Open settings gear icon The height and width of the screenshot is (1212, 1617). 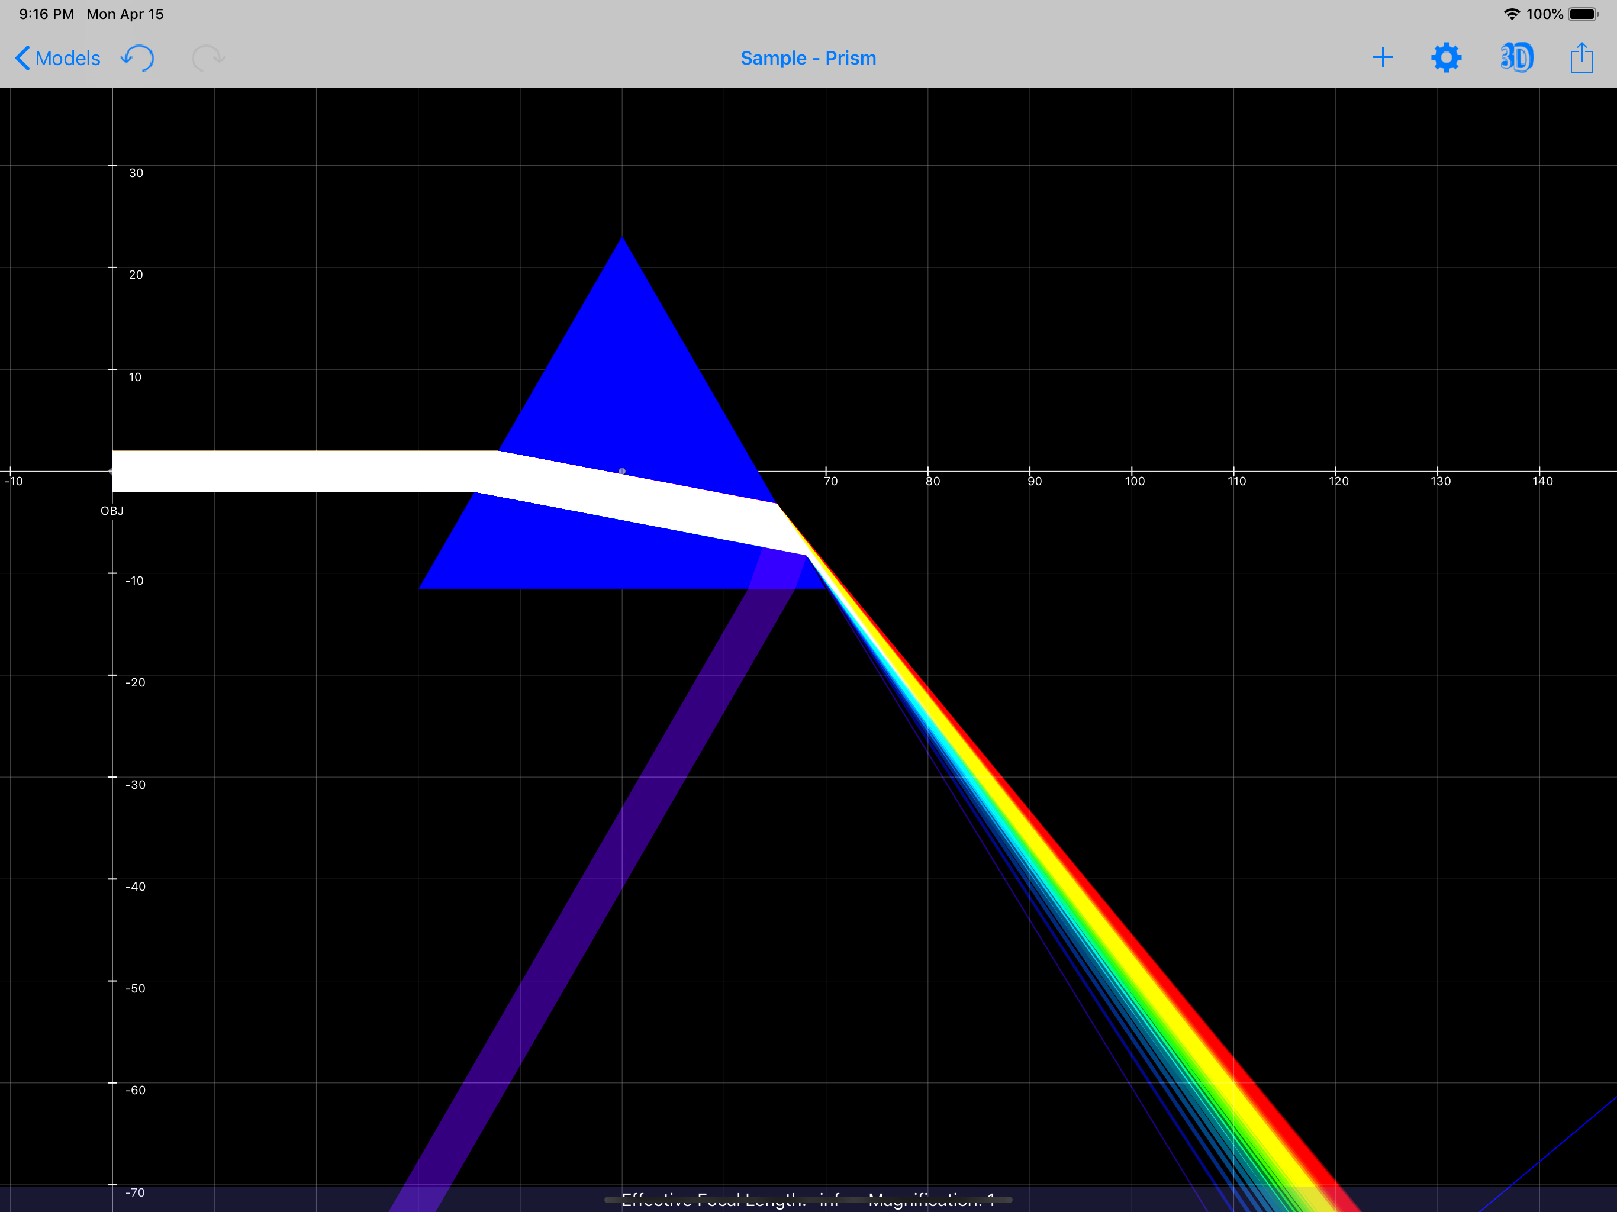1446,58
